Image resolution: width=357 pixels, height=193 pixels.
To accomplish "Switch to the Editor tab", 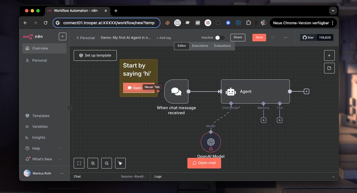I will pyautogui.click(x=182, y=46).
